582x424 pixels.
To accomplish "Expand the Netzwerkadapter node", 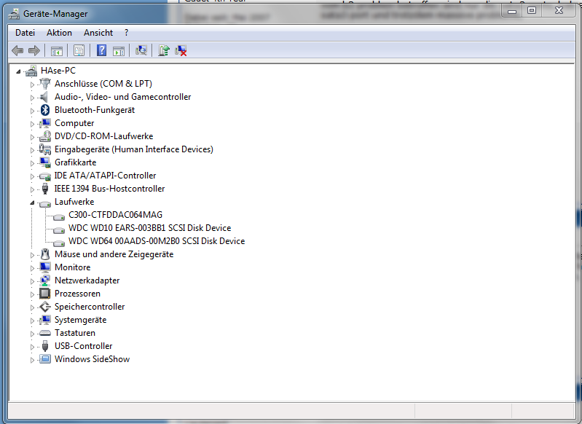I will pyautogui.click(x=32, y=281).
